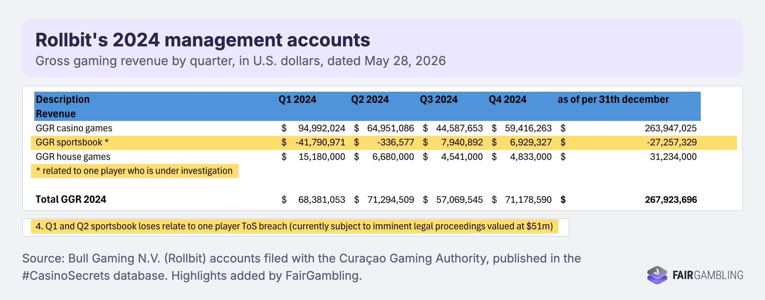The height and width of the screenshot is (300, 765).
Task: Click the 'Total GGR 2024' row label
Action: coord(71,200)
